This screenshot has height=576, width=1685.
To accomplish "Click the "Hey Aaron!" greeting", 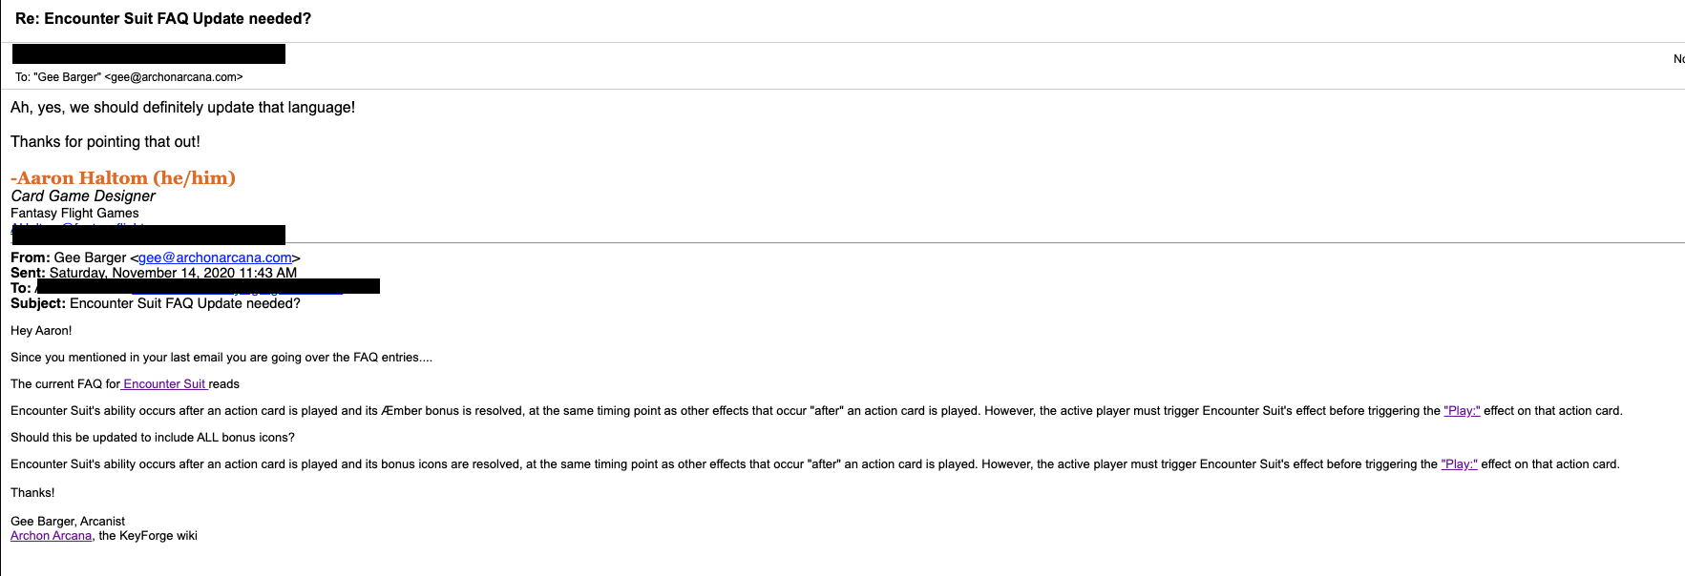I will [x=41, y=331].
